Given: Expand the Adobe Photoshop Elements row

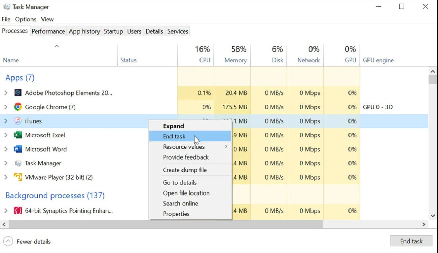Looking at the screenshot, I should (x=6, y=93).
